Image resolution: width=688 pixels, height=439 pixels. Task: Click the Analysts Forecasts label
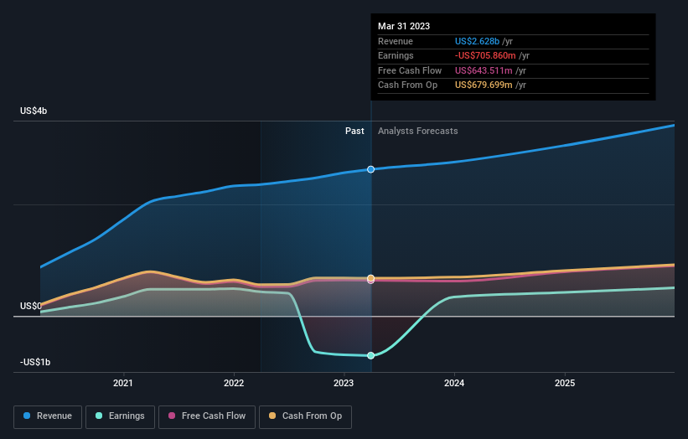click(x=417, y=132)
